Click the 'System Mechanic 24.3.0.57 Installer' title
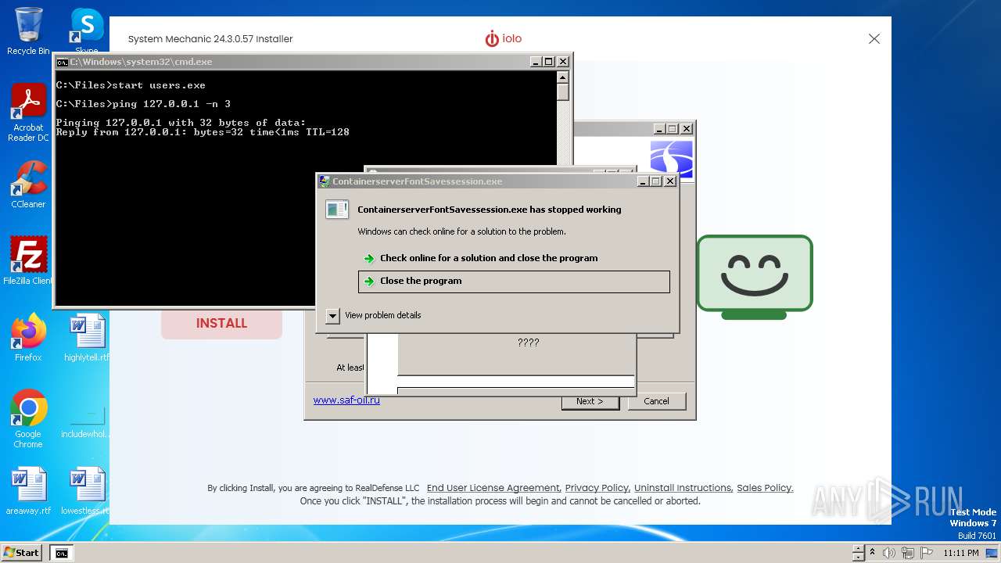 [210, 39]
